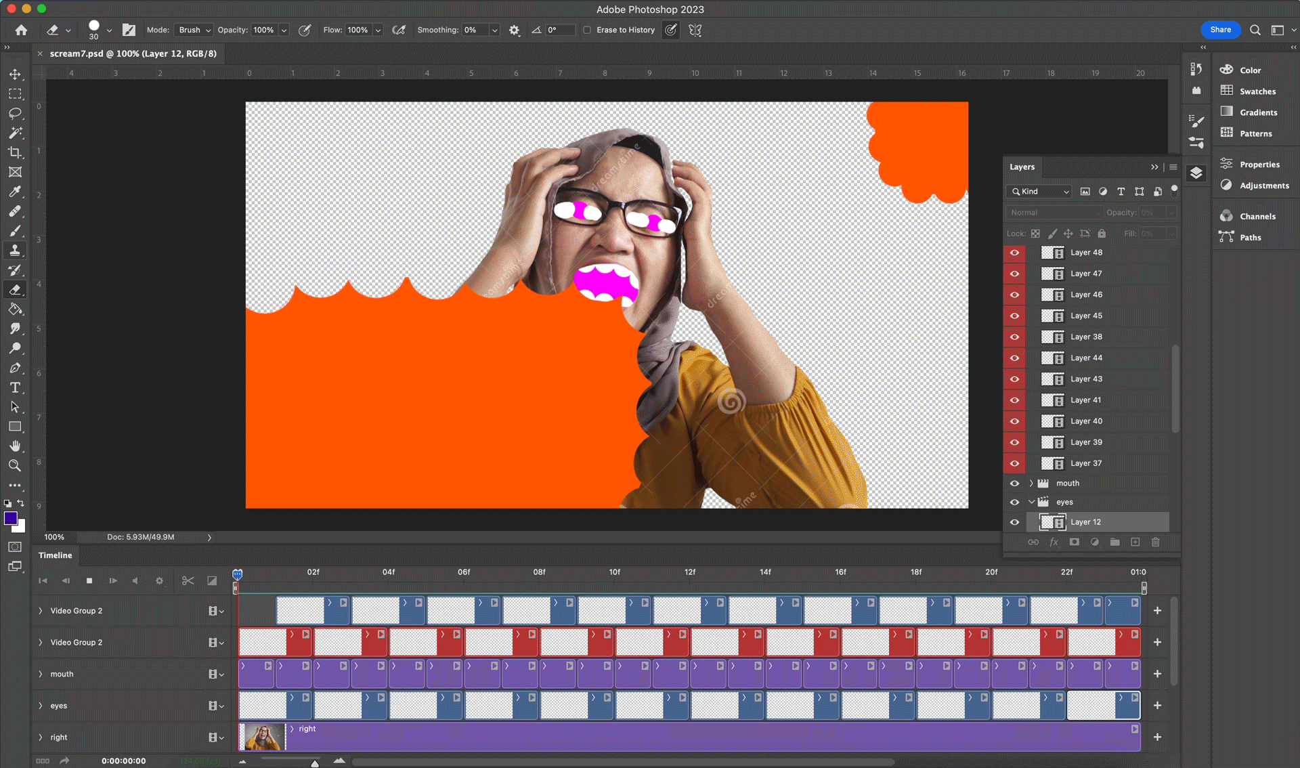Open the Swatches panel

1257,91
